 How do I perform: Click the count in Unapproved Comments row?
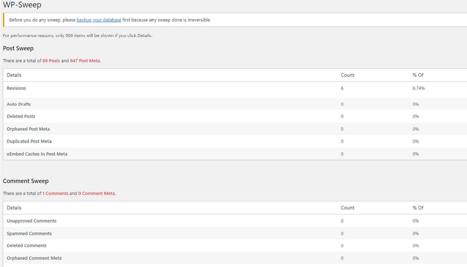(342, 221)
